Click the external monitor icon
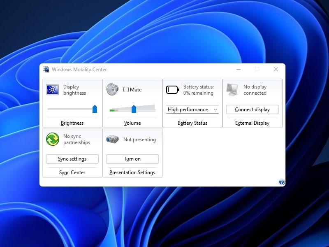Image resolution: width=329 pixels, height=247 pixels. pyautogui.click(x=232, y=90)
